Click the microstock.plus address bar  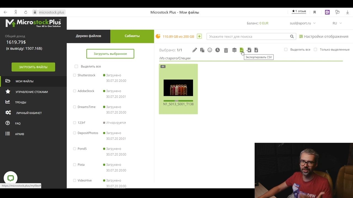click(52, 12)
